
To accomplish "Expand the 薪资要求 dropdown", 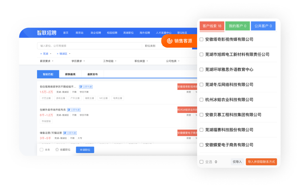I will tap(47, 61).
